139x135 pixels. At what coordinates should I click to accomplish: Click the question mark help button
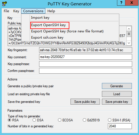121,3
